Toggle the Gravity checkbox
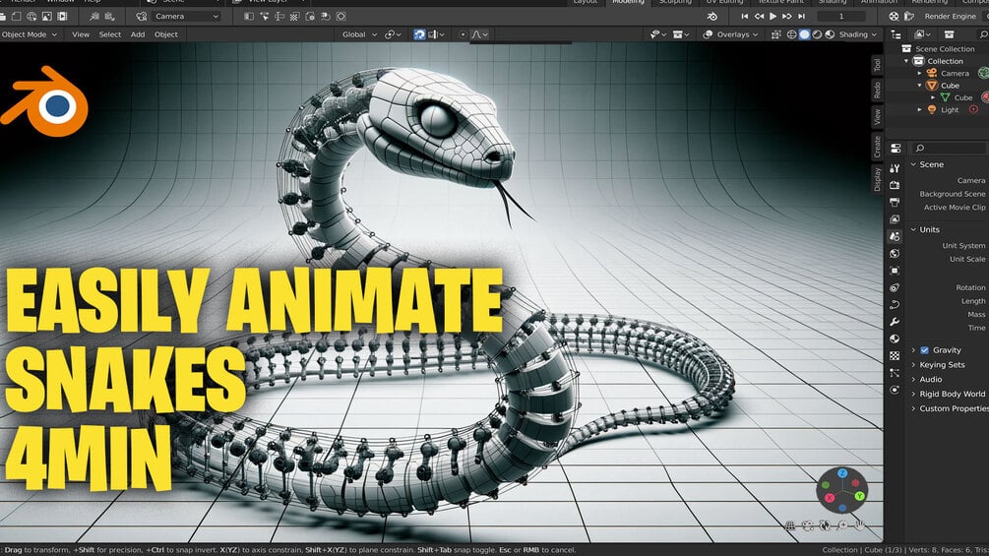 click(x=924, y=350)
